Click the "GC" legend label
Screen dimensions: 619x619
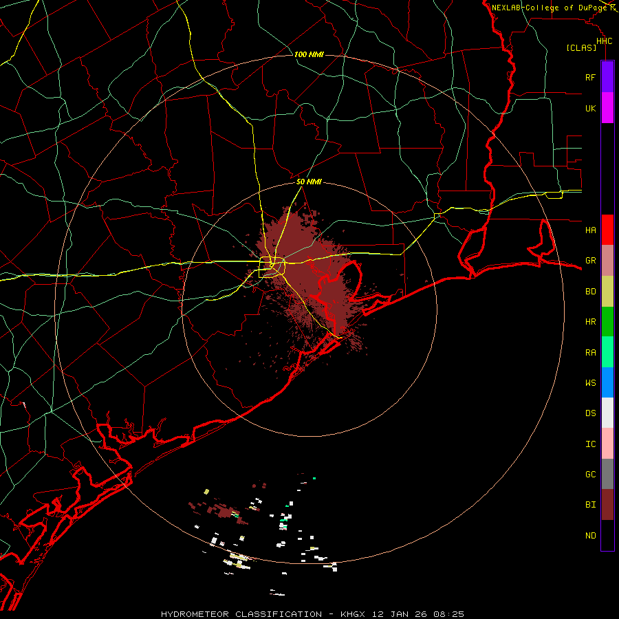tap(590, 475)
